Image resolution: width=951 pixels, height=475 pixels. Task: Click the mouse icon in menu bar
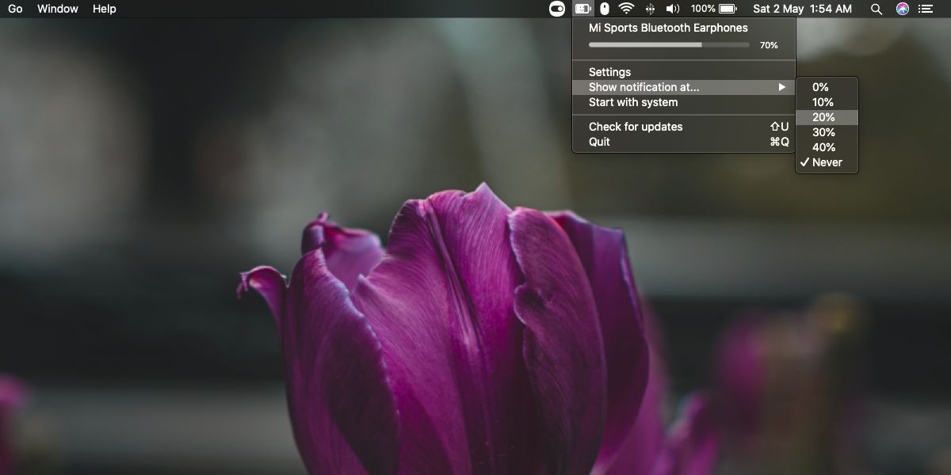[x=604, y=9]
